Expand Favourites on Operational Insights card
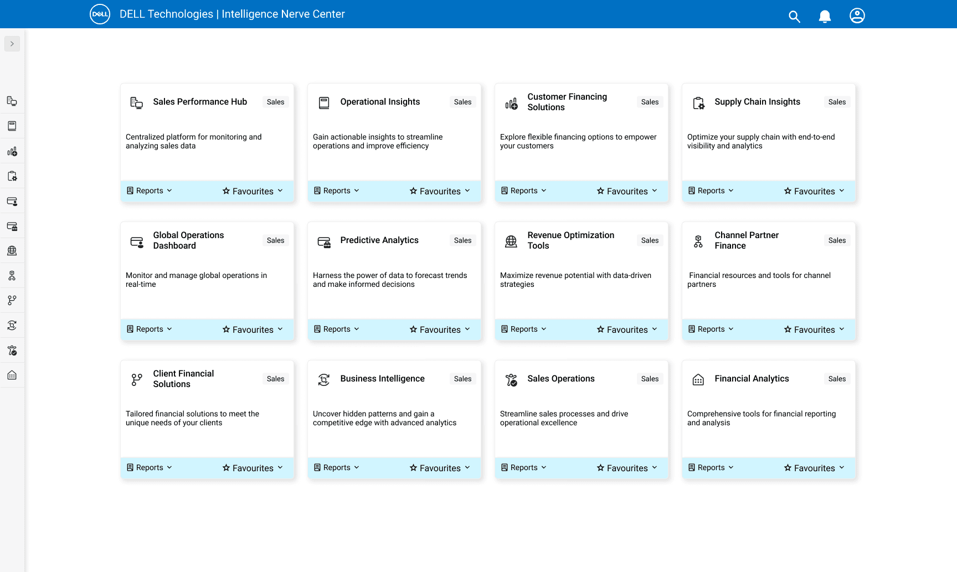 coord(440,191)
